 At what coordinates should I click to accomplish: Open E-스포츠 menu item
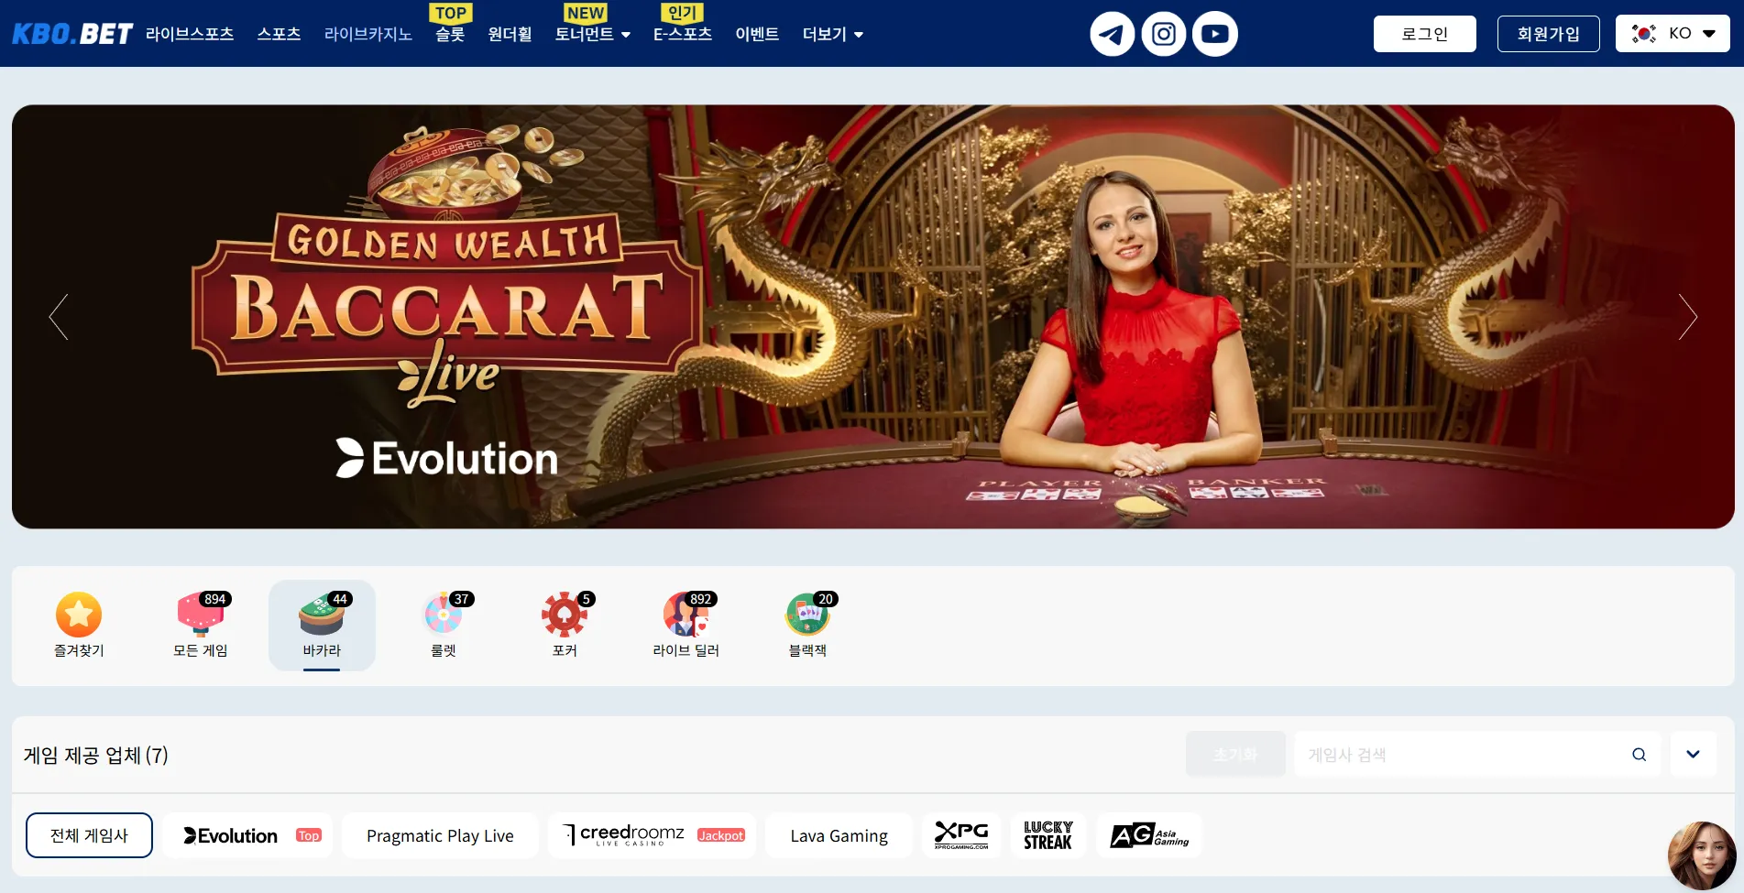(682, 34)
